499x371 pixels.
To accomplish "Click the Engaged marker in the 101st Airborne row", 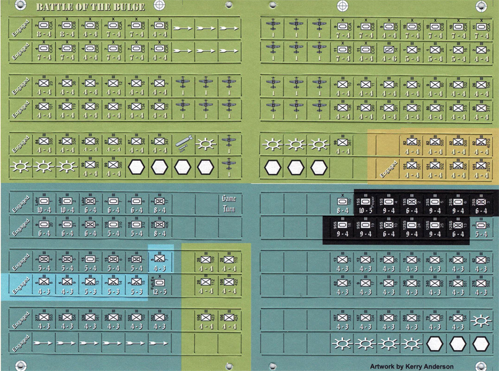I will (389, 169).
